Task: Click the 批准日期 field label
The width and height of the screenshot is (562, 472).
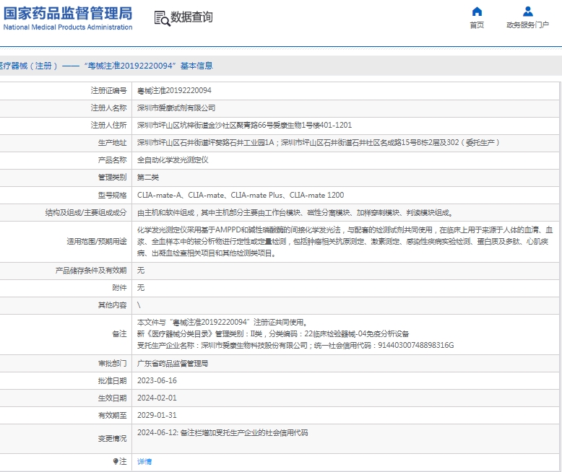Action: pyautogui.click(x=112, y=380)
